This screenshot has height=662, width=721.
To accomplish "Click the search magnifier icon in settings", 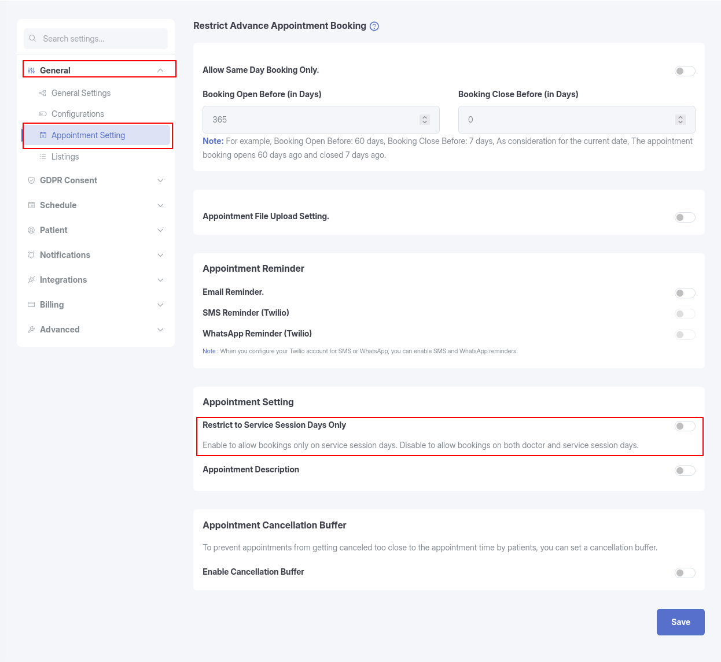I will click(32, 38).
